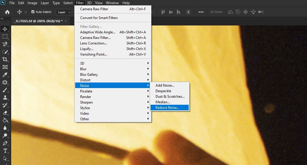Viewport: 307px width, 165px height.
Task: Select the Eraser tool
Action: (5, 113)
